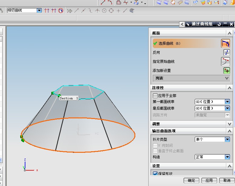Click the Section 1 label in viewport
The height and width of the screenshot is (186, 235).
pyautogui.click(x=69, y=98)
